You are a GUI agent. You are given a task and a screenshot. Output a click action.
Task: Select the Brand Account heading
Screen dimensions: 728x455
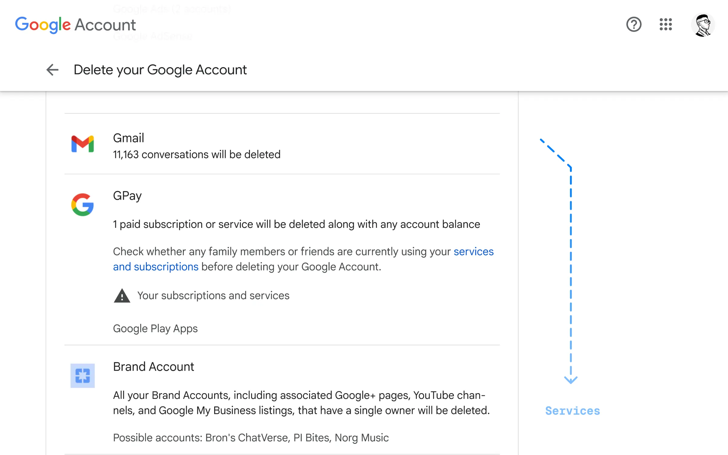[153, 367]
